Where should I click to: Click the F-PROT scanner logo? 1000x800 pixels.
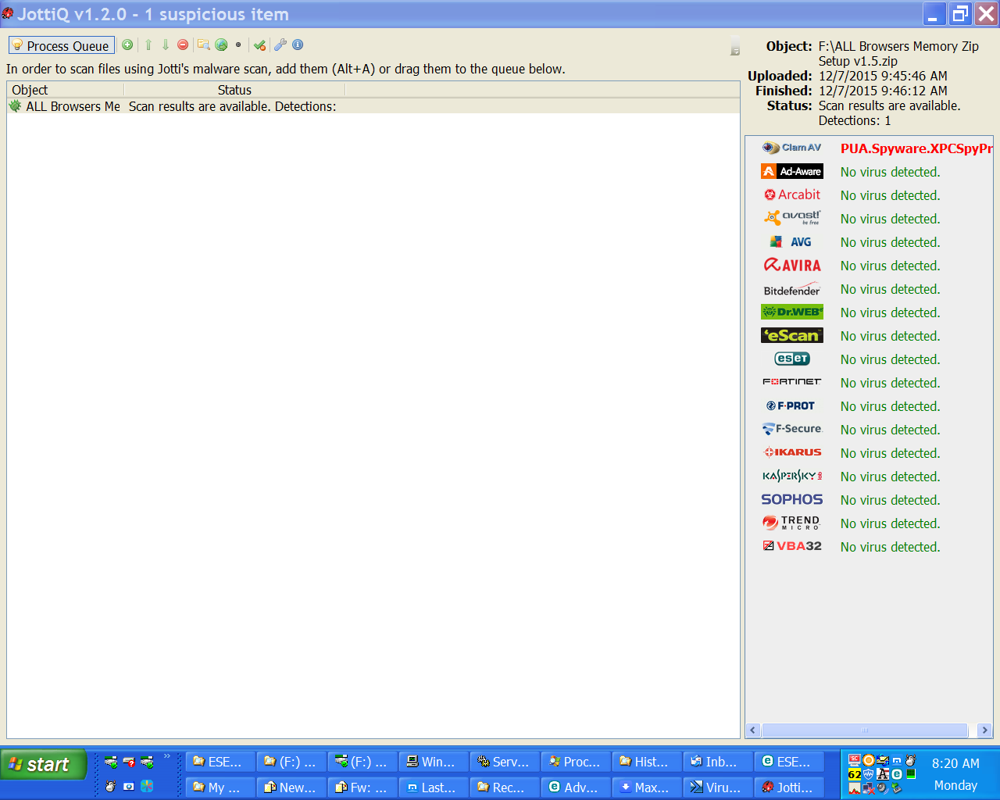792,405
